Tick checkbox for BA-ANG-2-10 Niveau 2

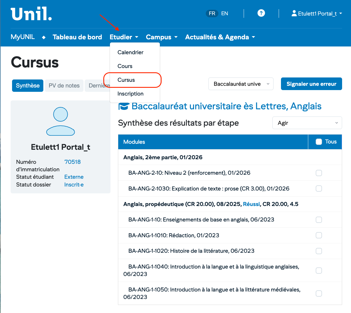[319, 173]
